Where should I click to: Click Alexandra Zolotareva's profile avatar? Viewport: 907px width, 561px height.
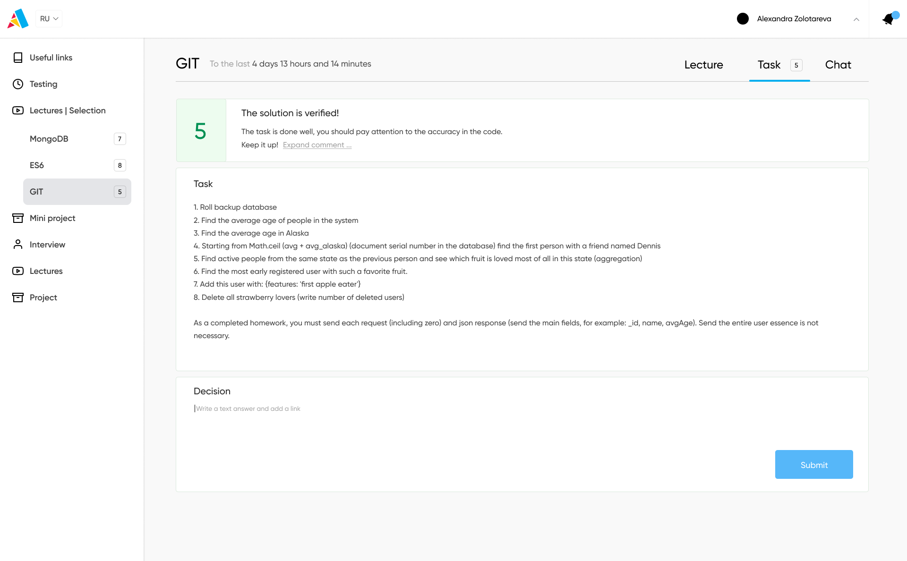pos(743,18)
